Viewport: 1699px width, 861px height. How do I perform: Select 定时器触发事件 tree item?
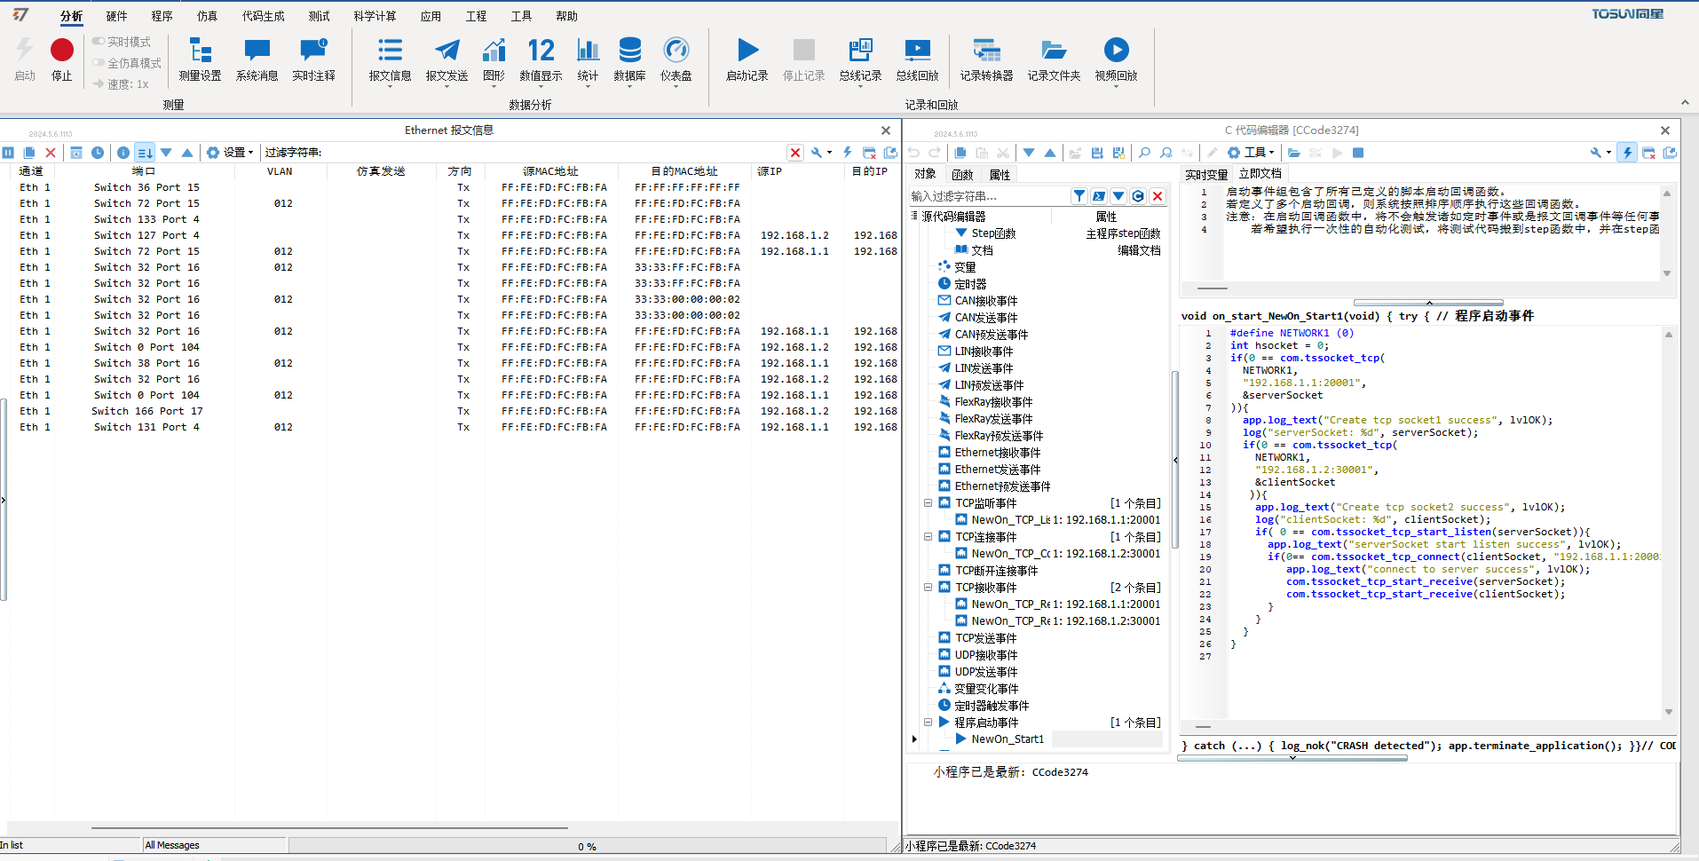(x=992, y=706)
